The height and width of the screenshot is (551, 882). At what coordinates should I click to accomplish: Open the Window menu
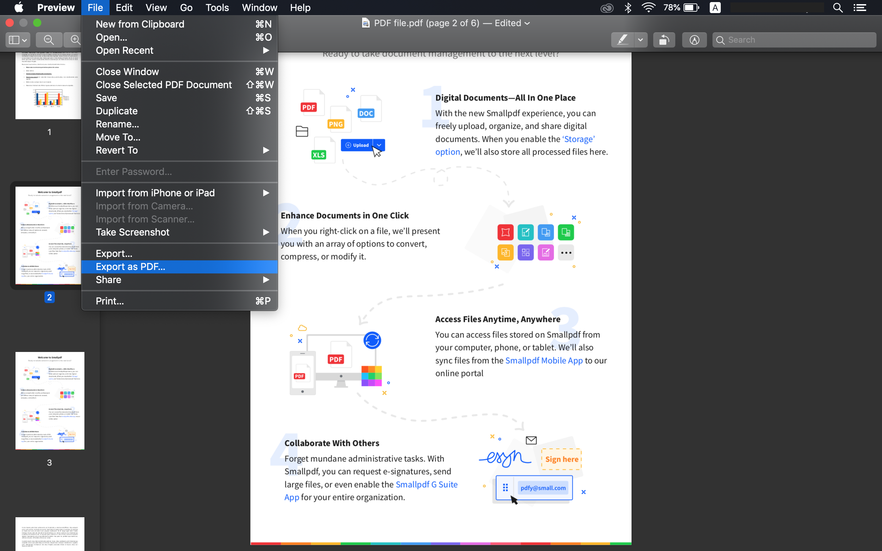click(x=259, y=7)
